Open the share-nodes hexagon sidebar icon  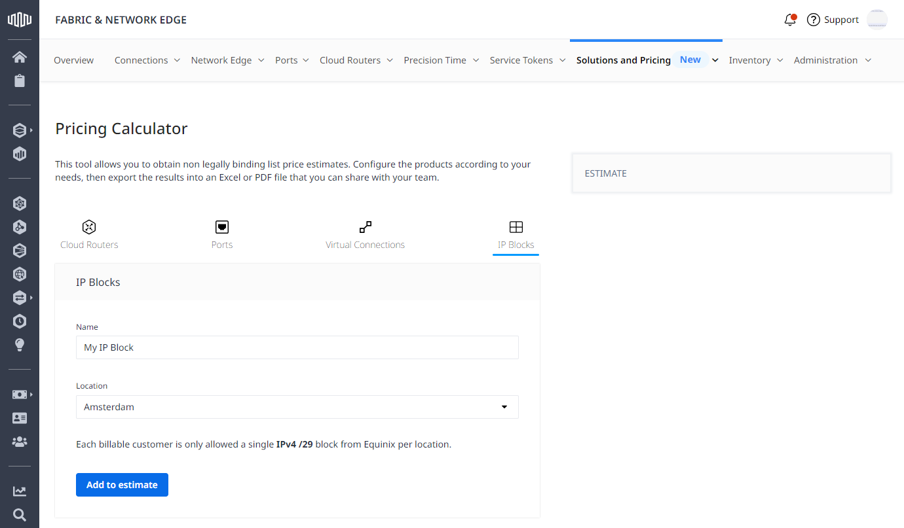20,227
